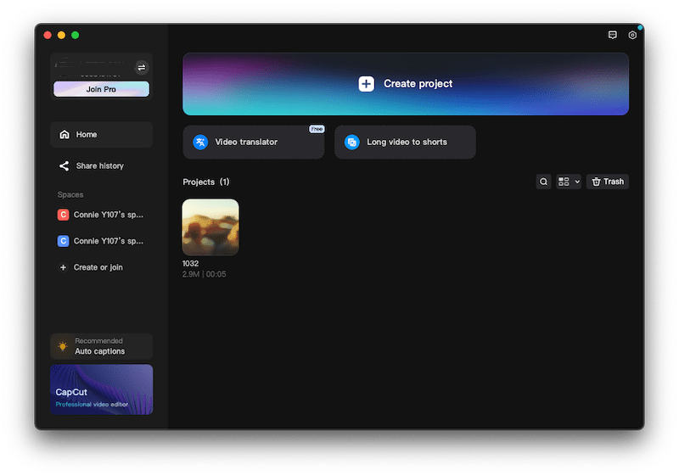Open Share history in the sidebar
The width and height of the screenshot is (679, 476).
101,165
